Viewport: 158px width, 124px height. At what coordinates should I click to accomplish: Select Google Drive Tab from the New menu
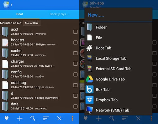(118, 79)
